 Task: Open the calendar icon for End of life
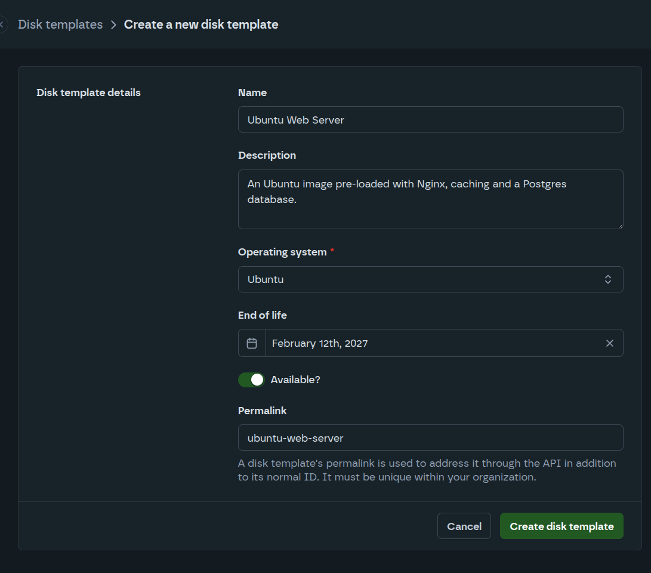251,343
